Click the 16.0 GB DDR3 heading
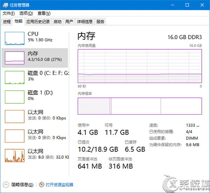The width and height of the screenshot is (210, 193). (x=185, y=37)
